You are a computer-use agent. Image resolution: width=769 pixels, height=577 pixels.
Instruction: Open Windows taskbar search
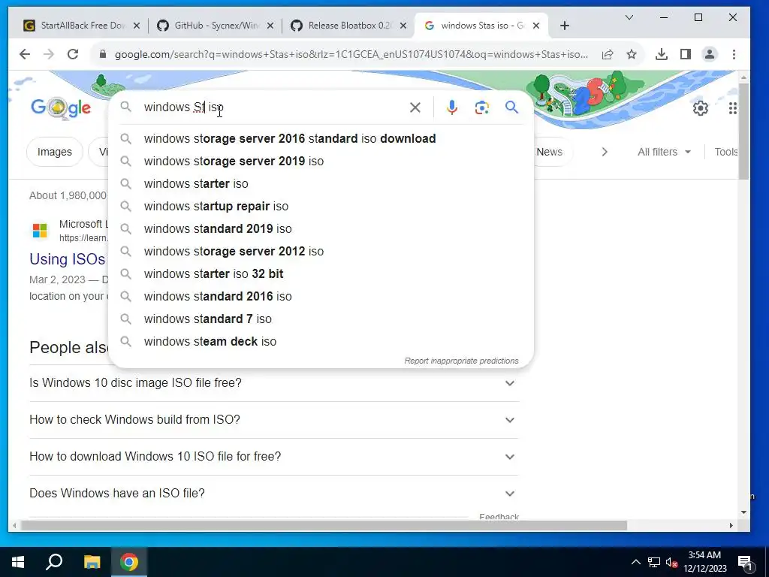(x=54, y=562)
